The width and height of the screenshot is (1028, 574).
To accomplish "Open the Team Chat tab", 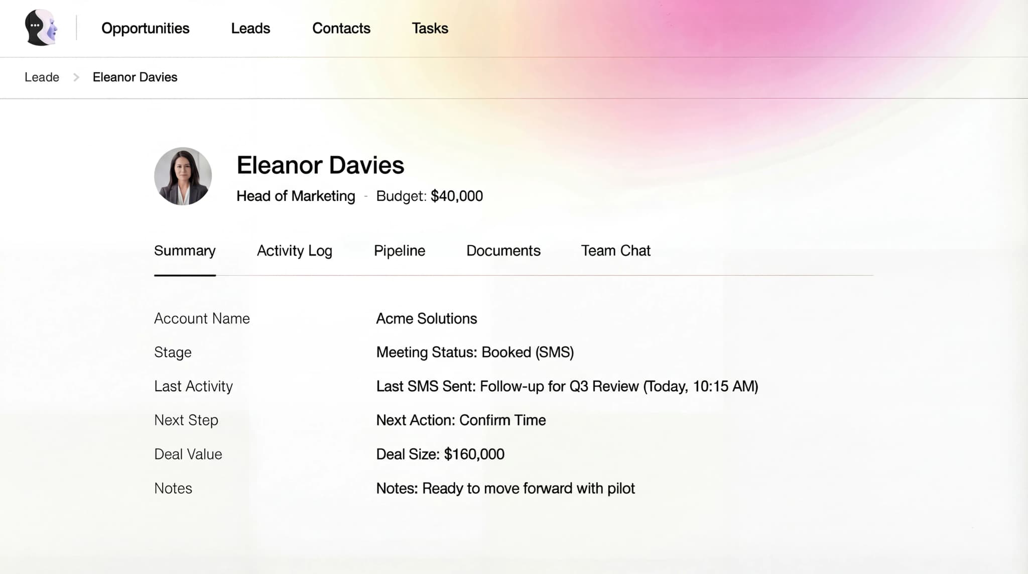I will 615,251.
